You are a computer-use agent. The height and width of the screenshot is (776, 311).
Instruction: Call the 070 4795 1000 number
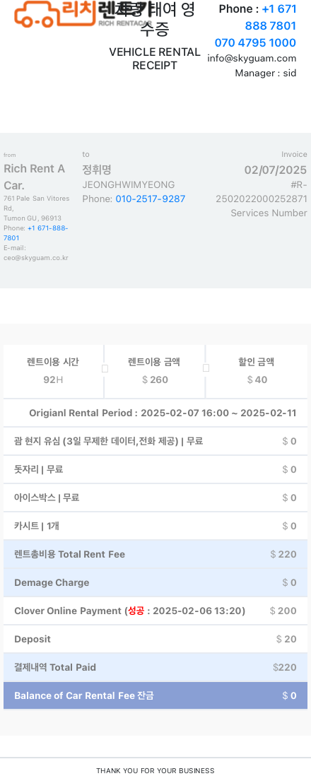(255, 42)
